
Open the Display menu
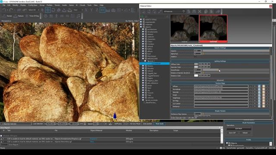point(23,5)
